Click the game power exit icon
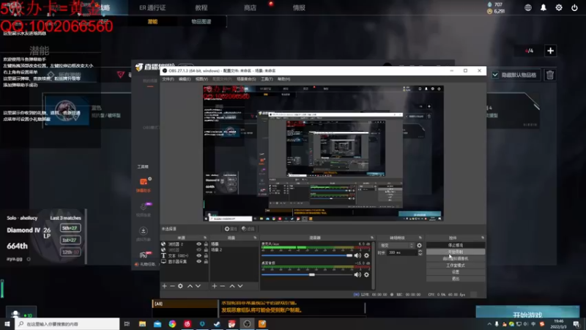This screenshot has width=586, height=330. click(574, 7)
